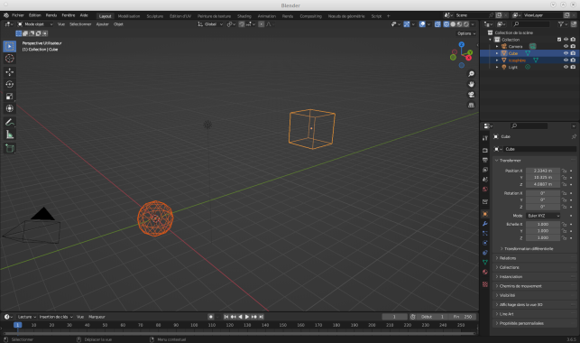Toggle camera view in viewport
This screenshot has height=343, width=580.
pos(471,95)
